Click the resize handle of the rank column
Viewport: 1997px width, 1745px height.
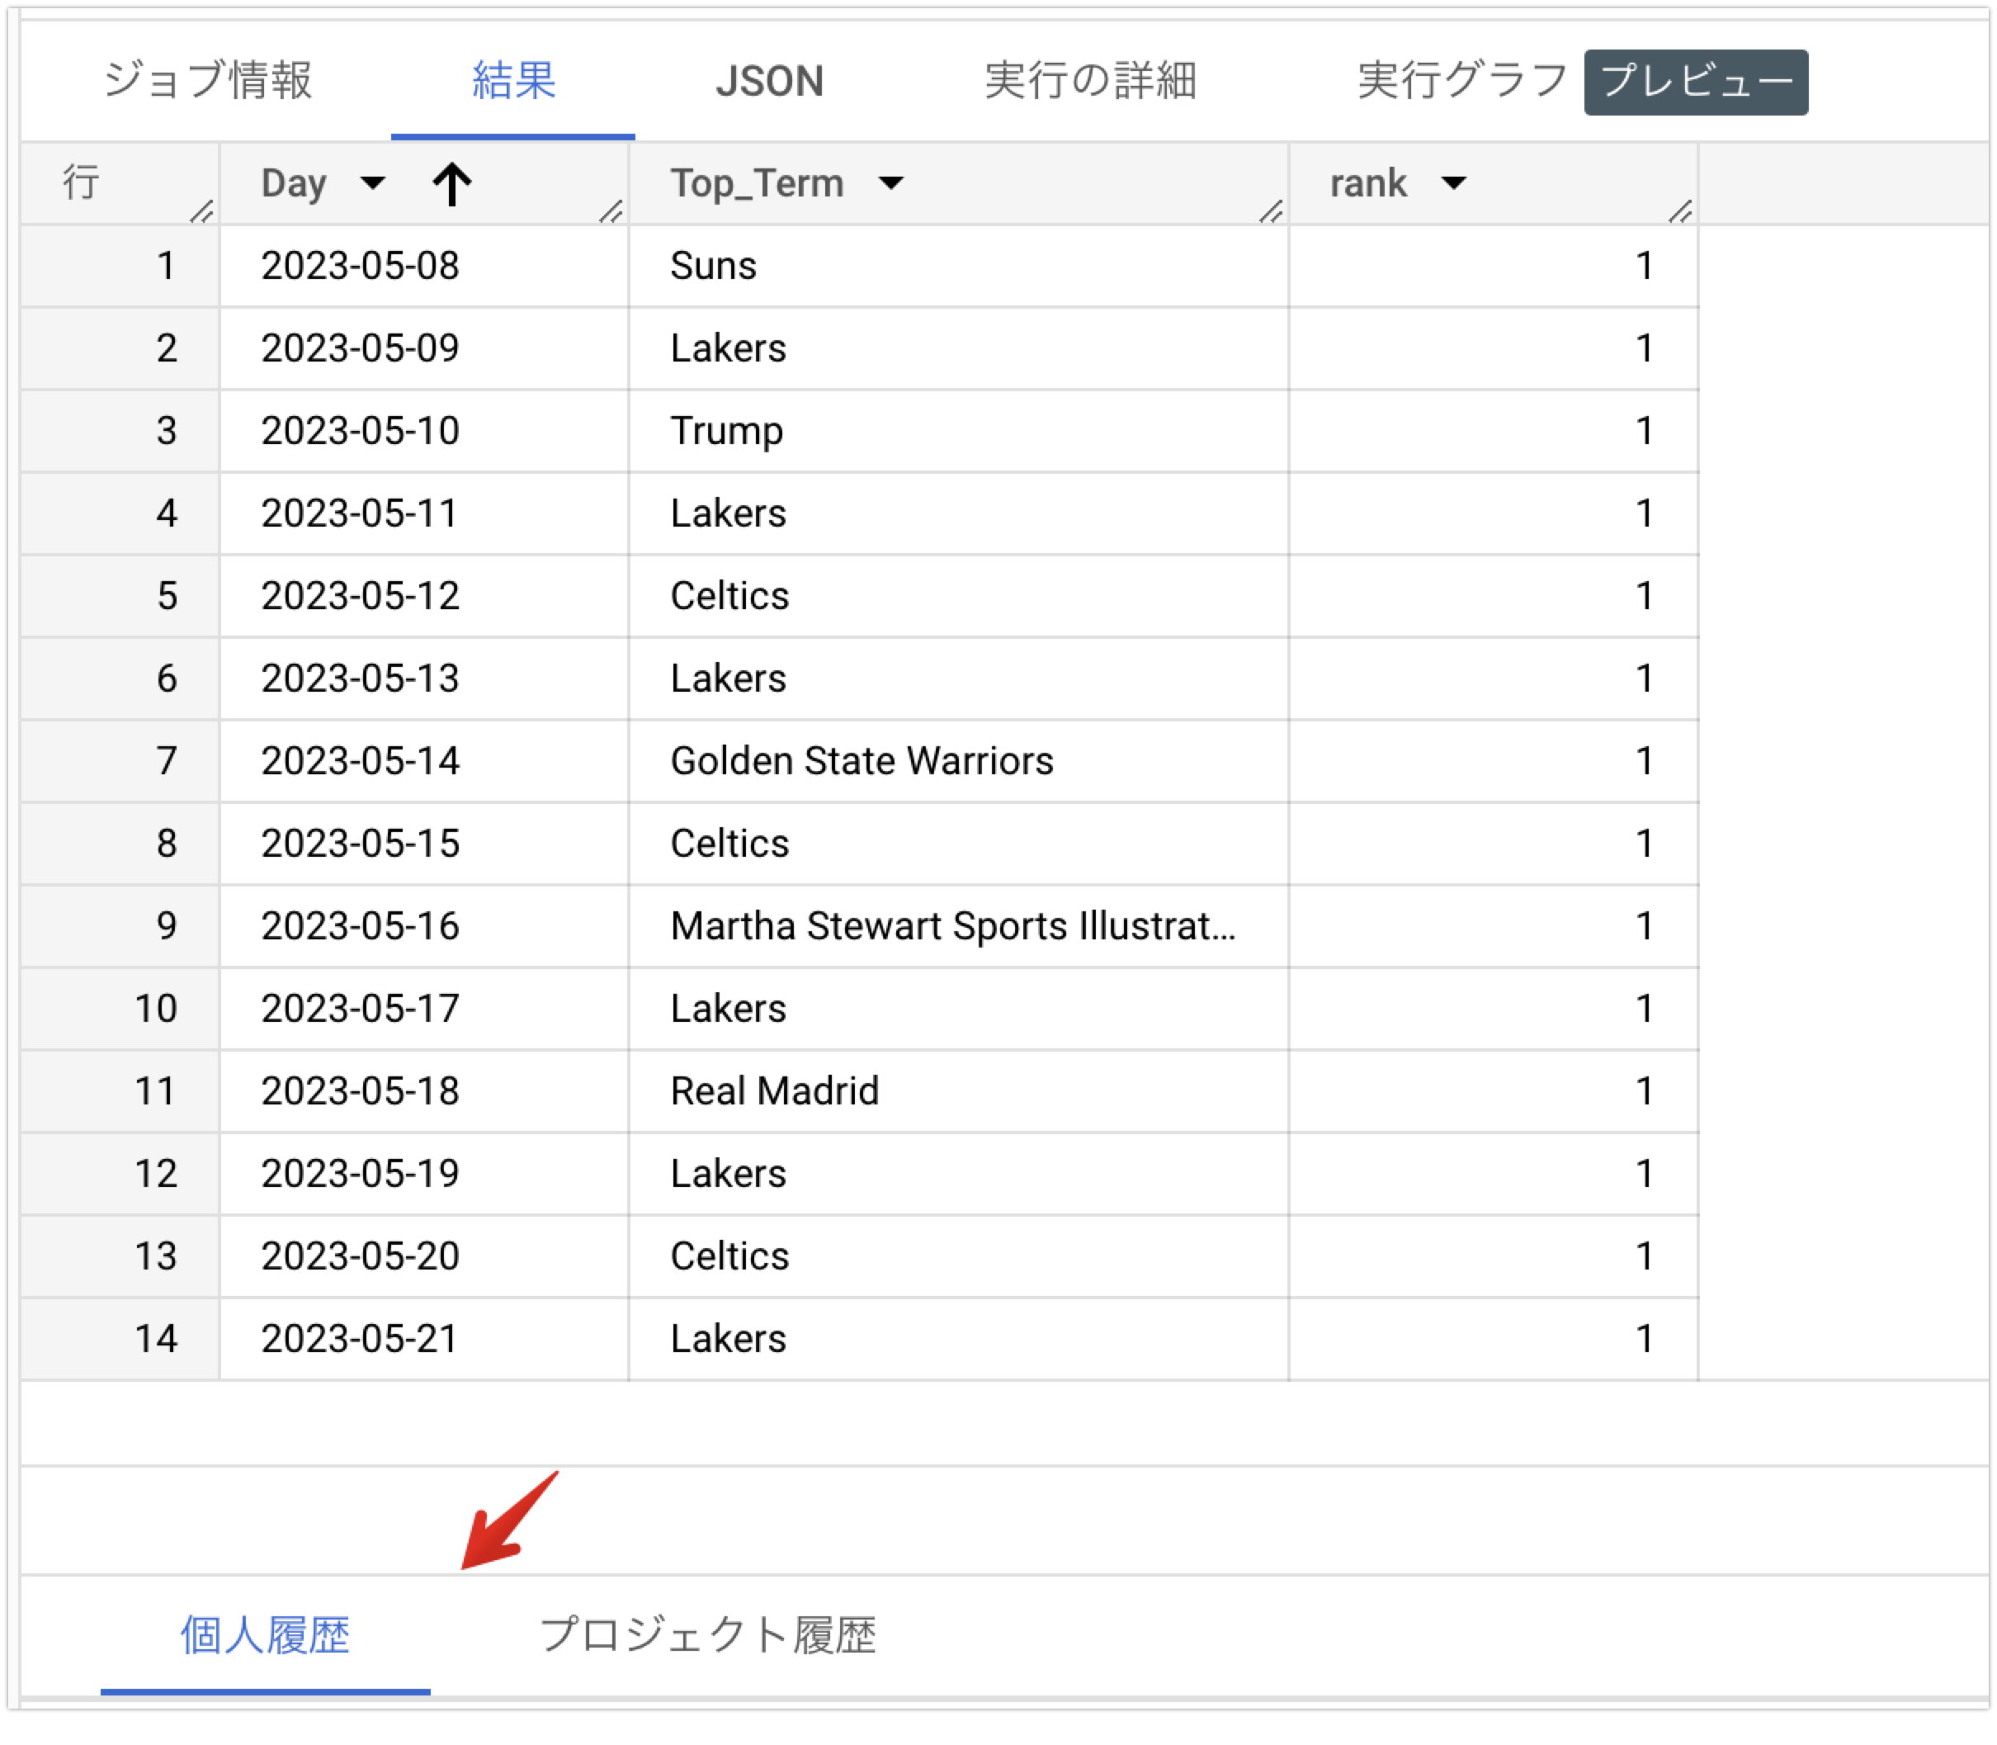pyautogui.click(x=1681, y=210)
